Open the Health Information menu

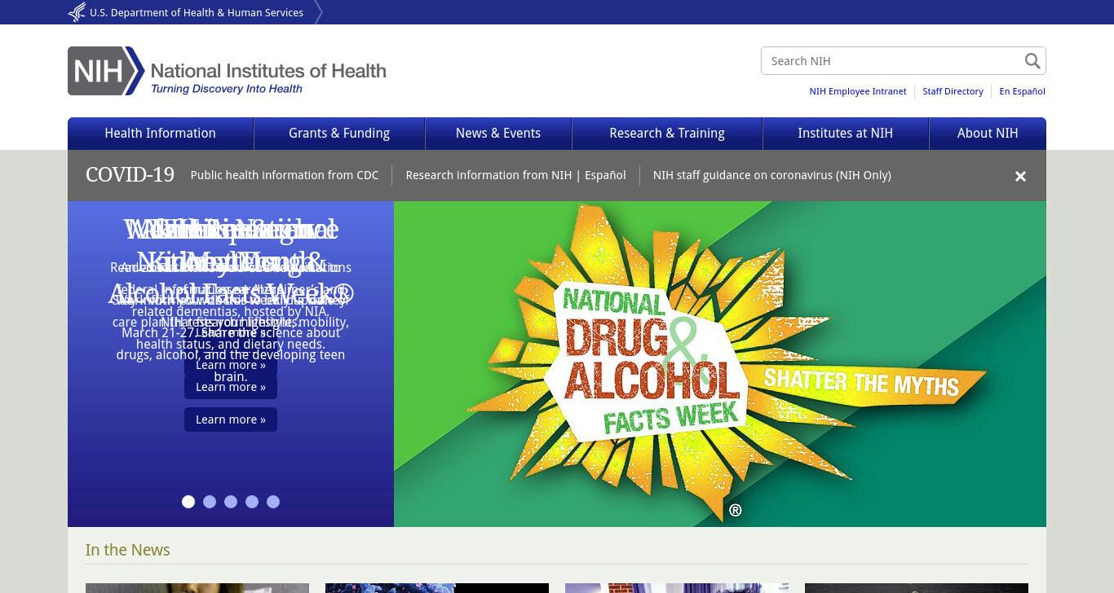(161, 134)
